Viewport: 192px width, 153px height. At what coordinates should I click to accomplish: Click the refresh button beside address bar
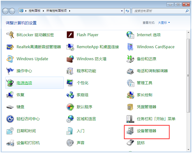point(127,11)
